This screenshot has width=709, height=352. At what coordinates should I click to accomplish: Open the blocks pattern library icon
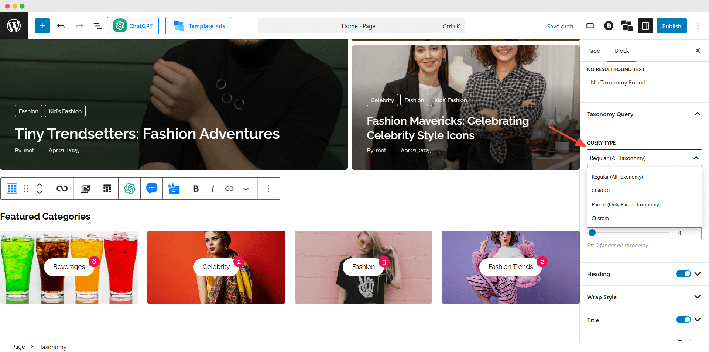coord(627,26)
